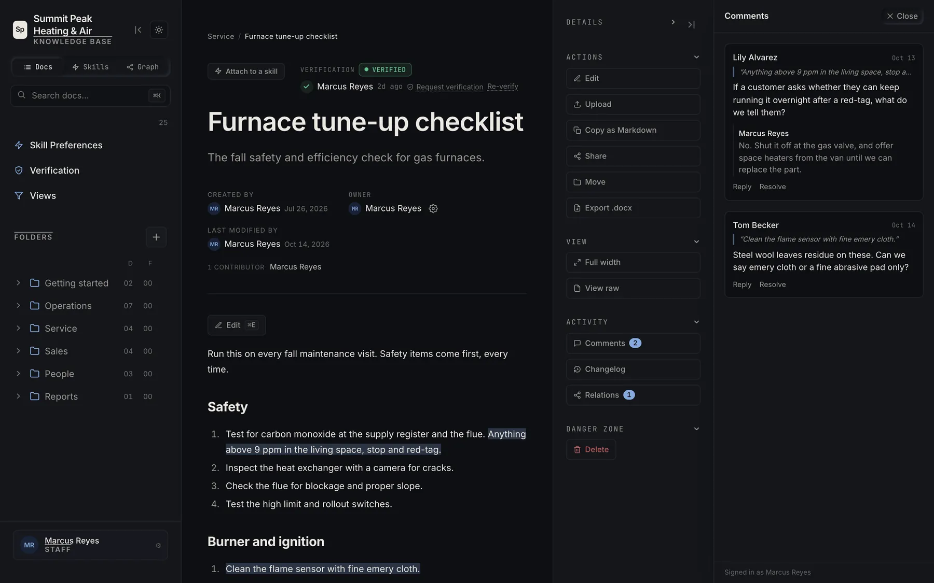Collapse the details panel with the arrow-bar icon
This screenshot has height=583, width=934.
click(691, 24)
